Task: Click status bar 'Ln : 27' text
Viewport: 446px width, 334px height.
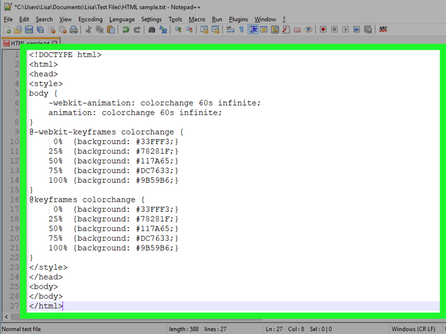Action: point(274,329)
